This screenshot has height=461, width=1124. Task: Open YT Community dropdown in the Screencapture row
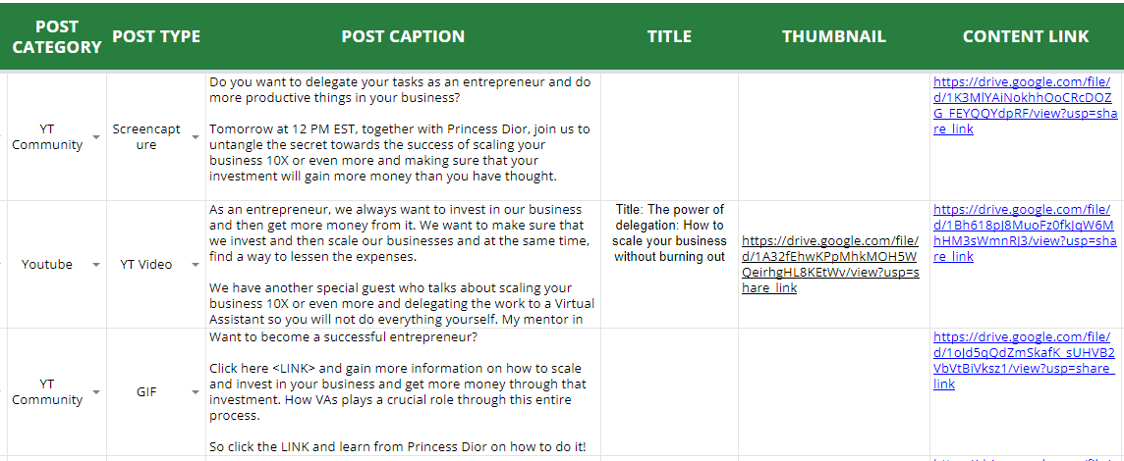[x=96, y=137]
